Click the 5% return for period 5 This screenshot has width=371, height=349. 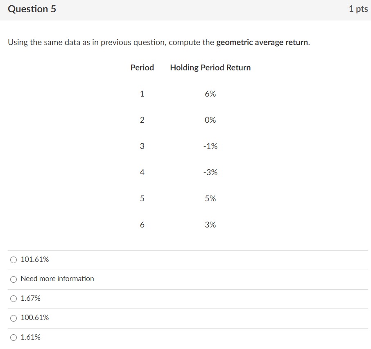[x=210, y=198]
